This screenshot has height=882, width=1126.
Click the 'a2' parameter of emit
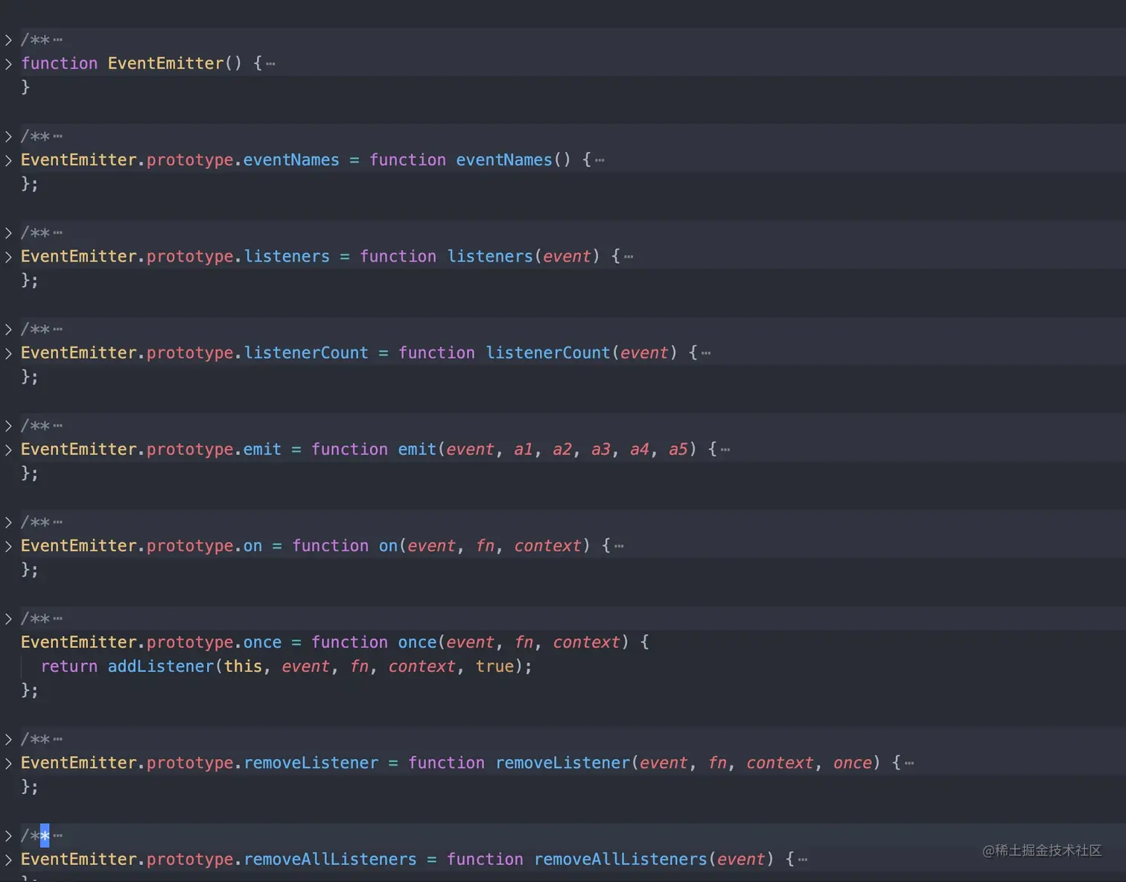point(563,450)
